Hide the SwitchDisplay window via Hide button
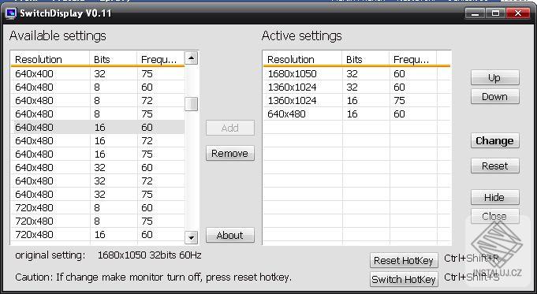537x294 pixels. point(495,197)
